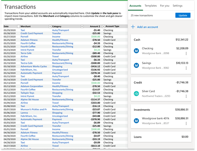Select the -$416.12 amount cell
This screenshot has height=151, width=197.
(95, 66)
